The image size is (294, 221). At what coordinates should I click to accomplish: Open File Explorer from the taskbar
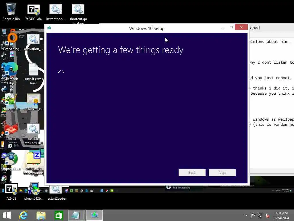click(x=41, y=215)
